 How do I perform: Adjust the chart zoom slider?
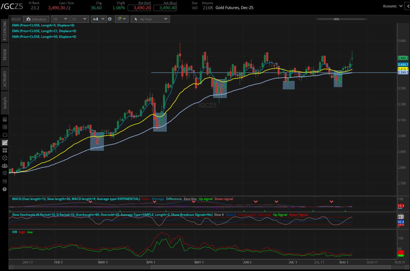click(337, 19)
